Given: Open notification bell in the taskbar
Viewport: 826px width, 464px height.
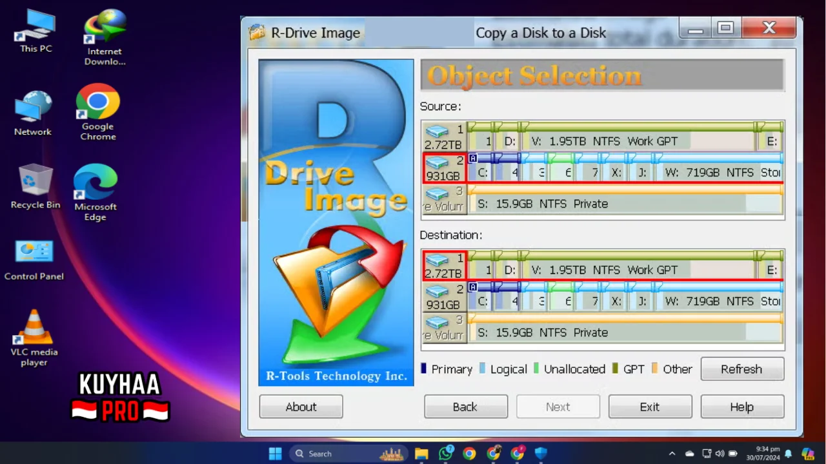Looking at the screenshot, I should [x=788, y=454].
